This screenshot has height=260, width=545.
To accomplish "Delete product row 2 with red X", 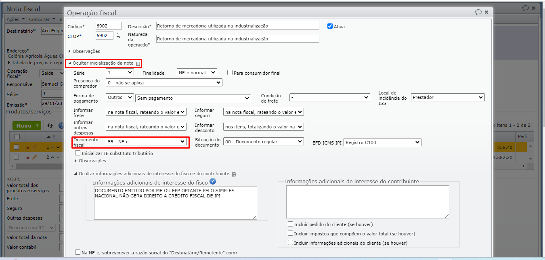I will [x=28, y=157].
